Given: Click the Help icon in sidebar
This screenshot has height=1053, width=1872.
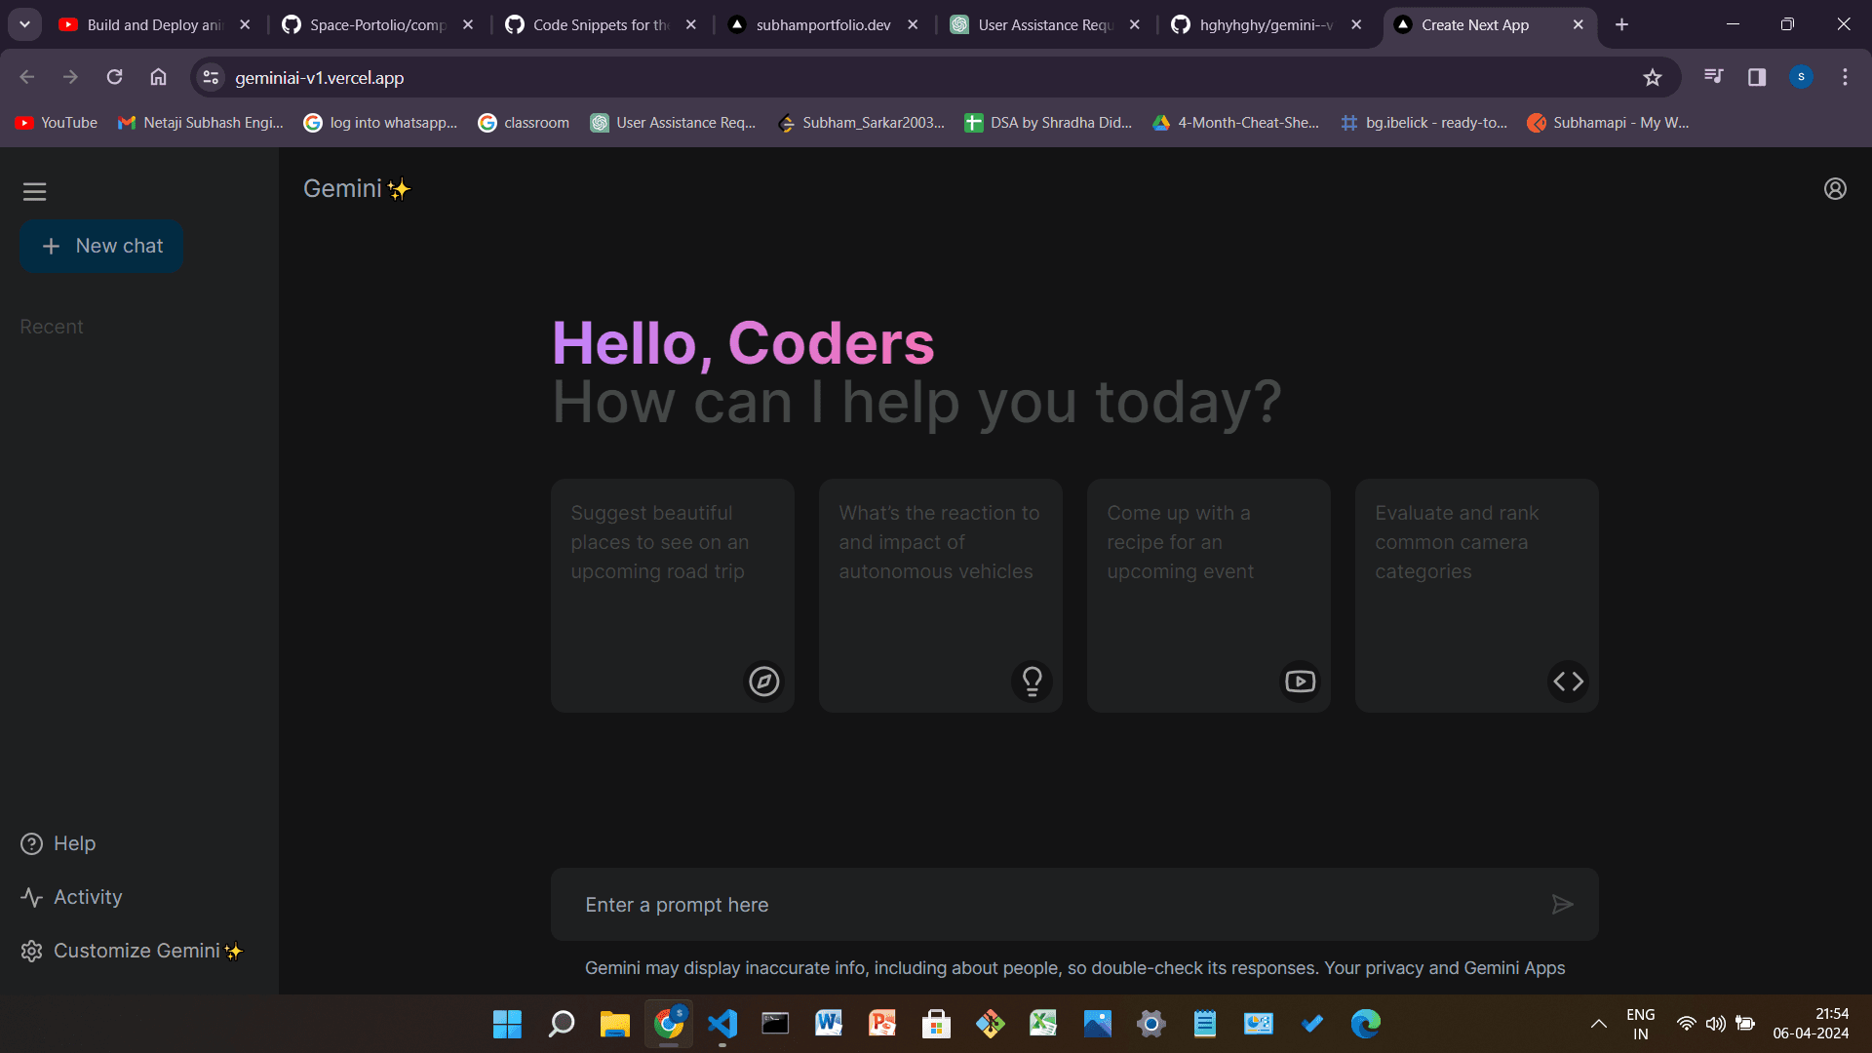Looking at the screenshot, I should click(x=31, y=843).
